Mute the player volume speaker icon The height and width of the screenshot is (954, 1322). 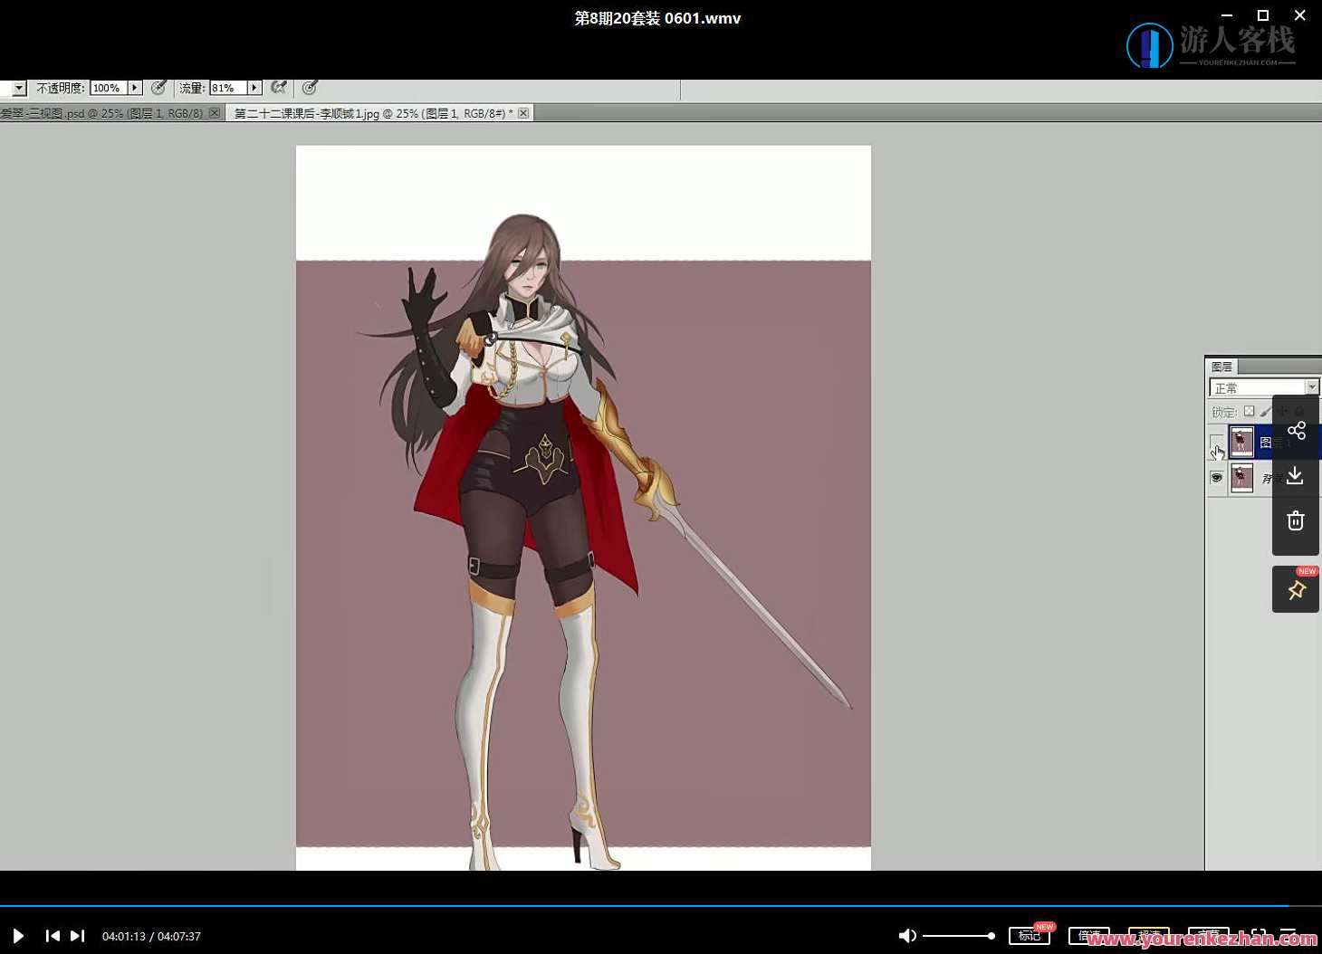coord(906,936)
